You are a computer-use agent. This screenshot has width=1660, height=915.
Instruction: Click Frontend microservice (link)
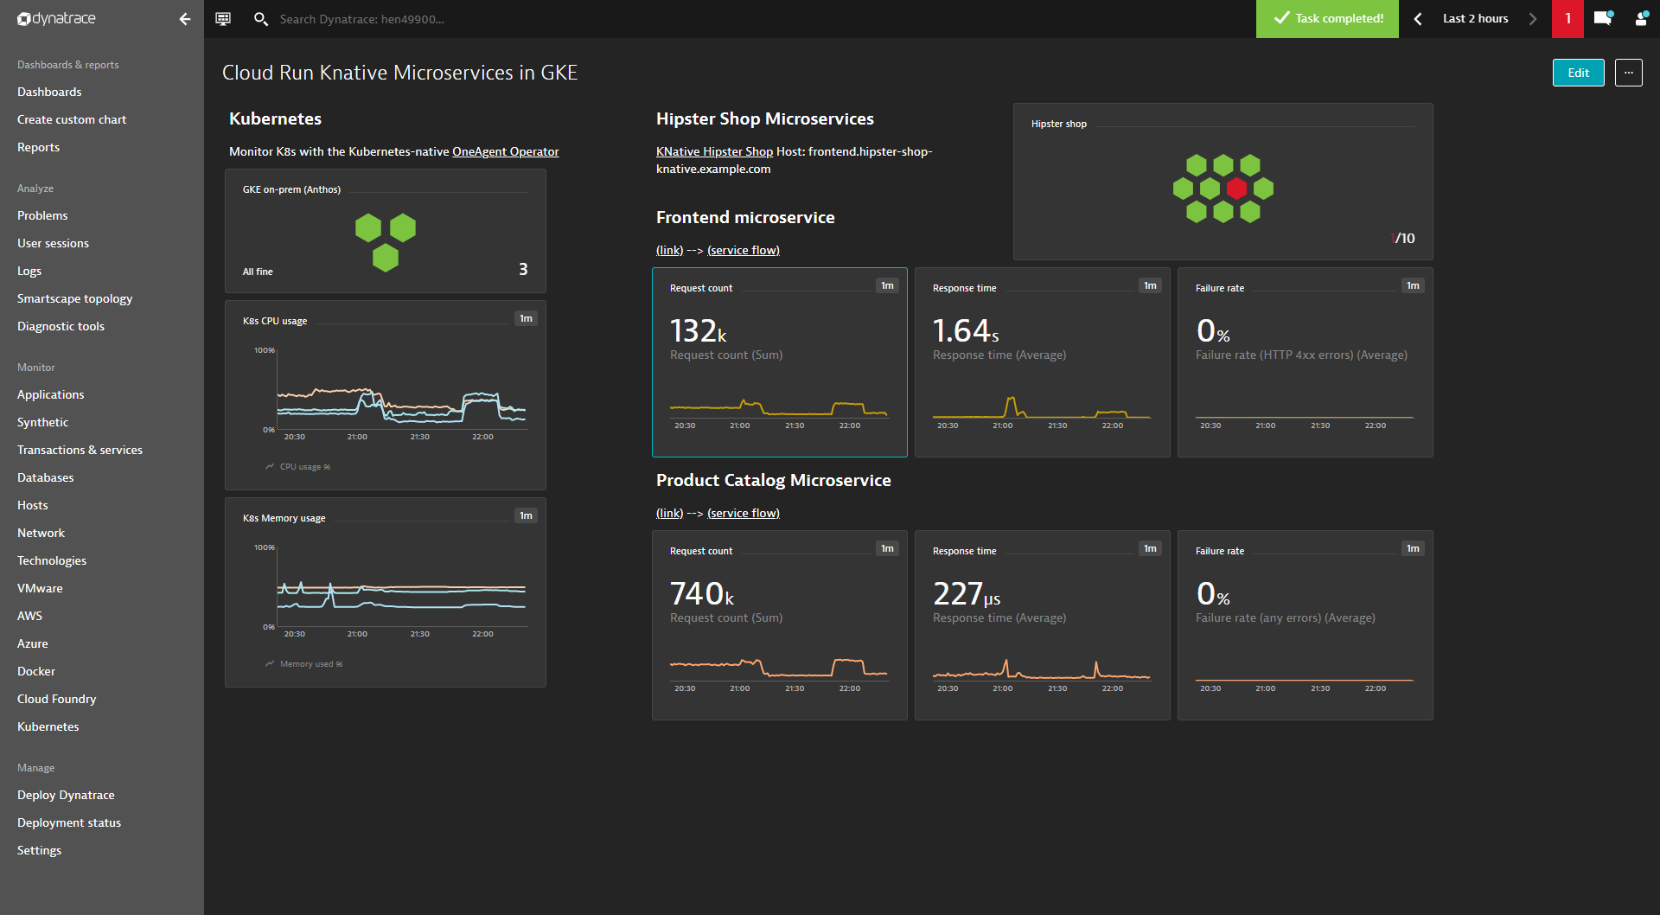click(x=669, y=250)
